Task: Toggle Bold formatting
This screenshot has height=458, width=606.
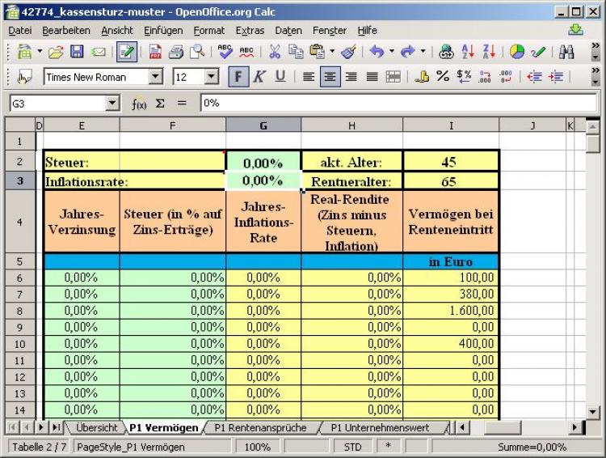Action: point(238,77)
